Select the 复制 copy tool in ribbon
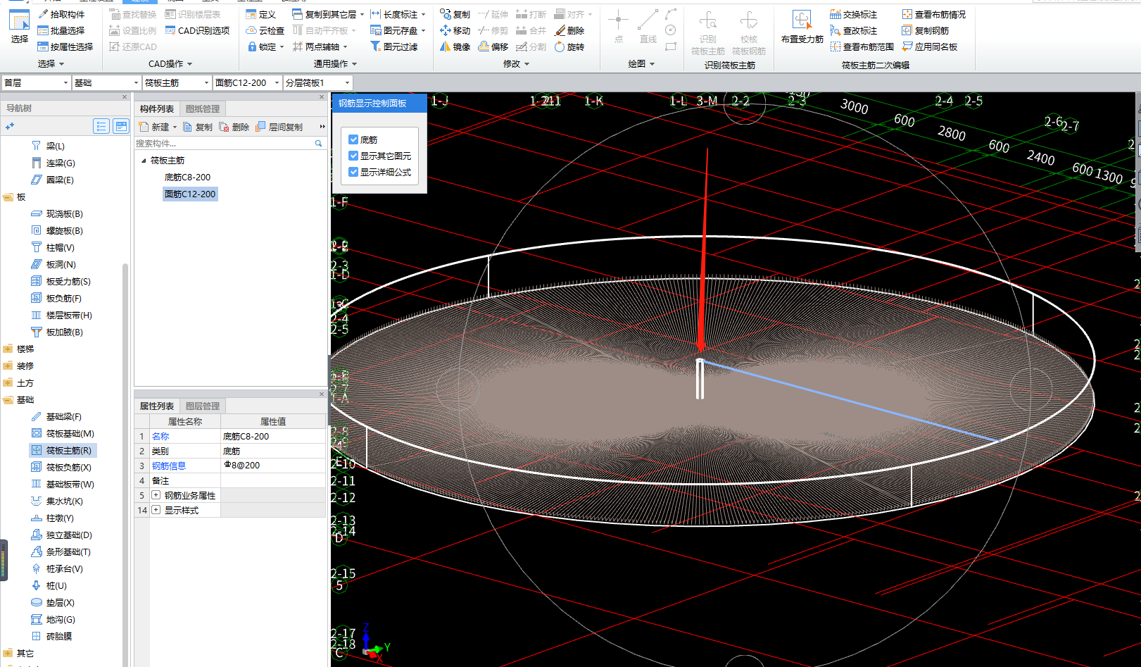The height and width of the screenshot is (667, 1141). pos(455,14)
